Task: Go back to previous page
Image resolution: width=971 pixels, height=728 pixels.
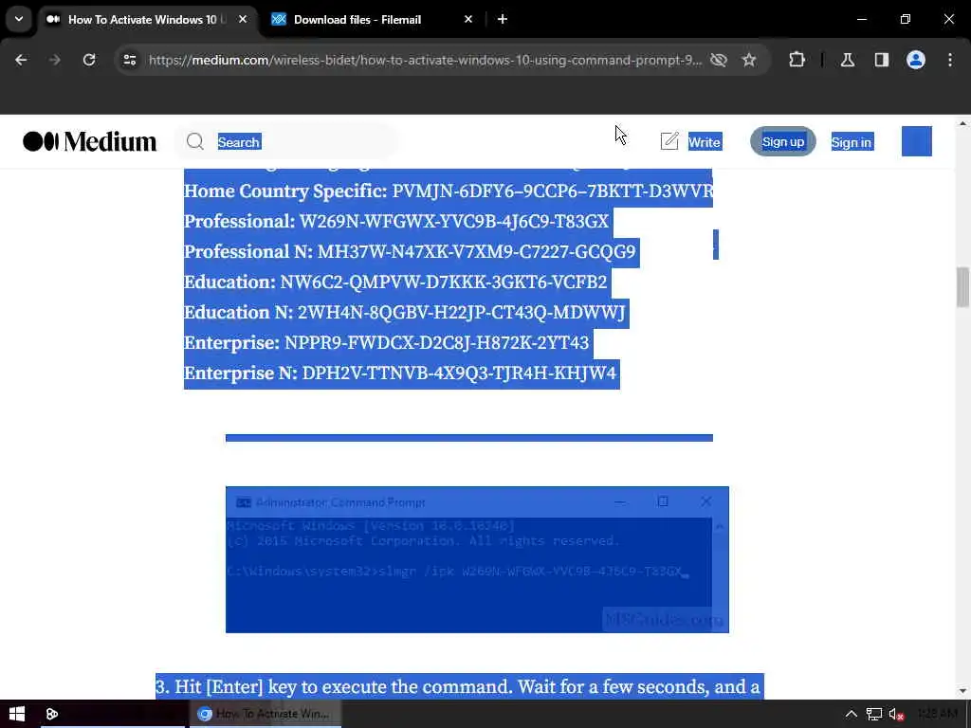Action: (21, 60)
